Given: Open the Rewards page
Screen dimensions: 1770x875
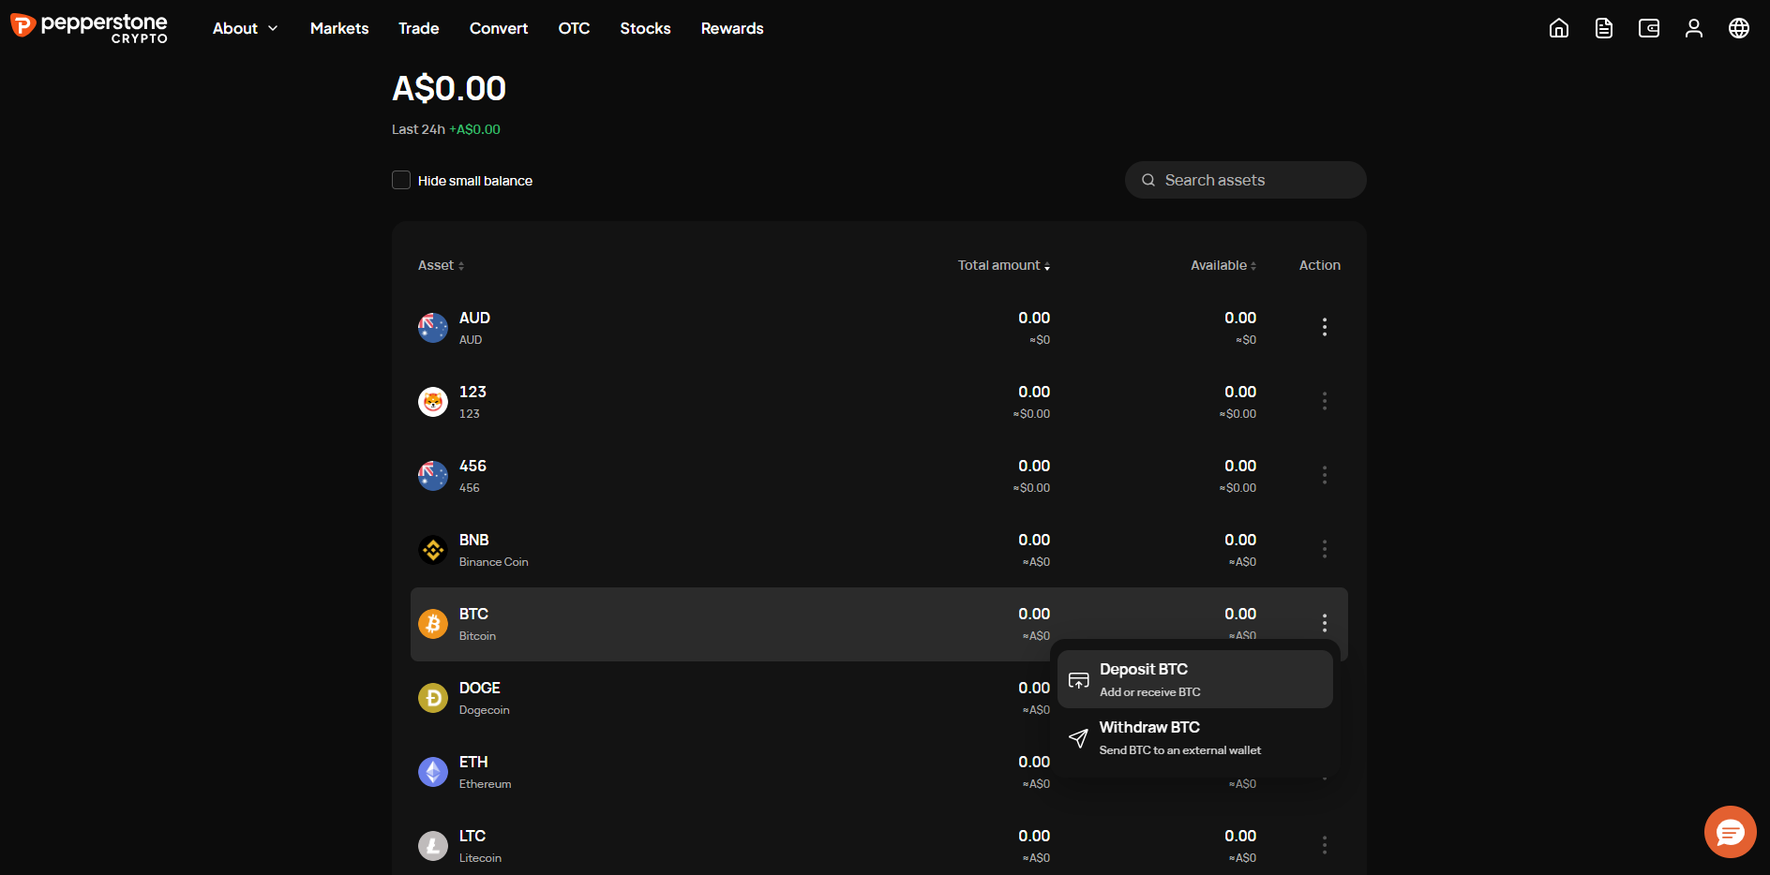Looking at the screenshot, I should 732,28.
